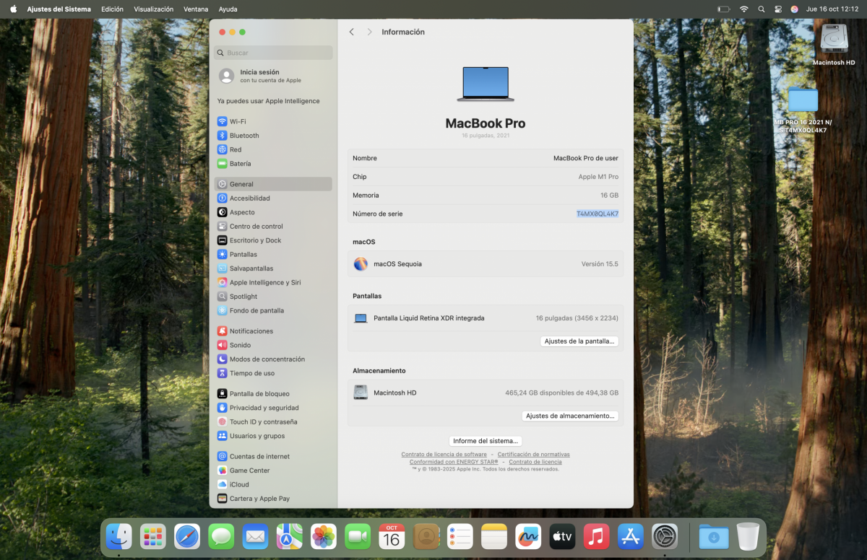Open Informe del sistema
This screenshot has width=867, height=560.
(486, 441)
